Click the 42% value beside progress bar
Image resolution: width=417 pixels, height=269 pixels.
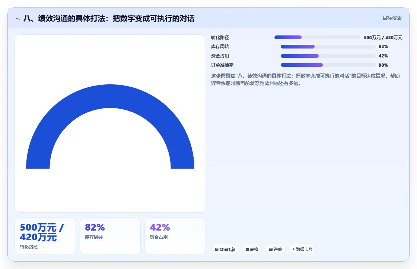point(383,56)
